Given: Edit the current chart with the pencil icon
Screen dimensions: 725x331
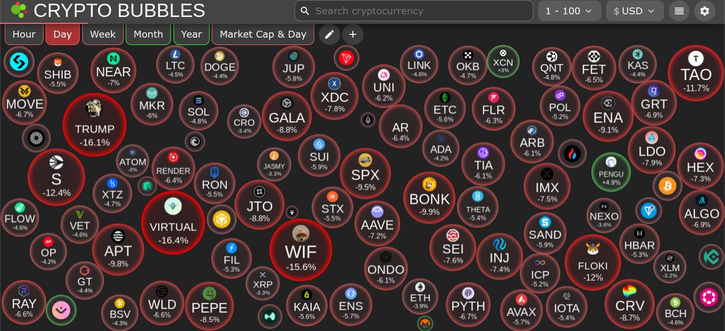Looking at the screenshot, I should tap(329, 34).
